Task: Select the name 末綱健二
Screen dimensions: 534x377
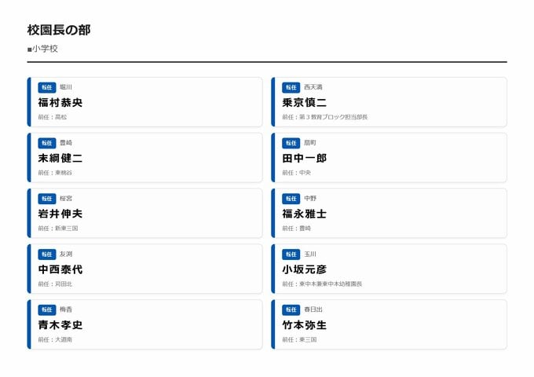Action: click(60, 158)
